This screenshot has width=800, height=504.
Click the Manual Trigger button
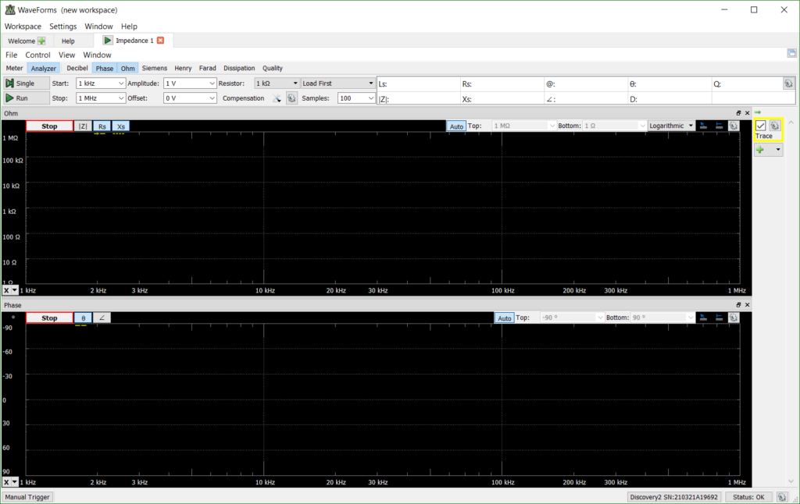27,496
